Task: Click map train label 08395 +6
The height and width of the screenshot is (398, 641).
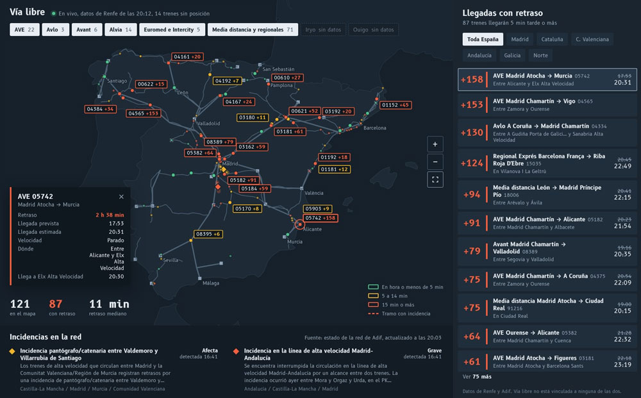Action: pos(208,234)
